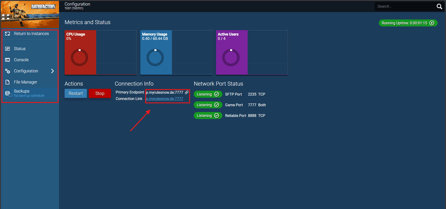Click the Console terminal icon

point(7,60)
